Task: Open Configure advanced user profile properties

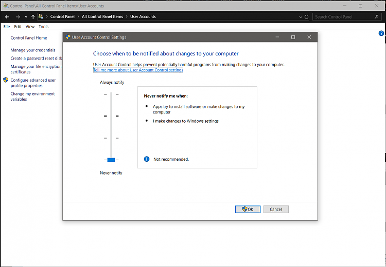Action: coord(33,83)
